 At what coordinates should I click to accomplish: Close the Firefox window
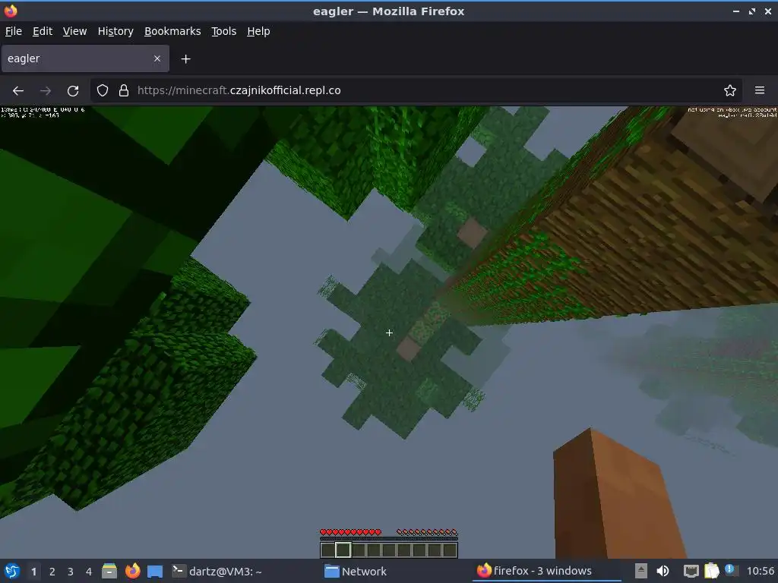(x=767, y=11)
